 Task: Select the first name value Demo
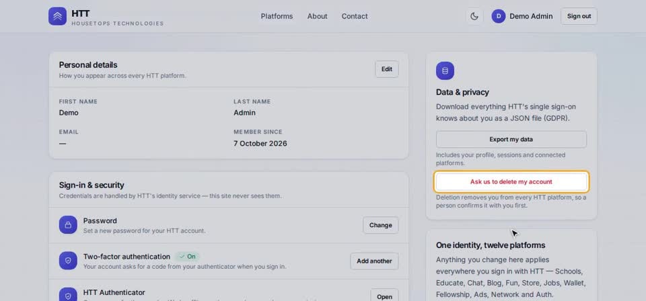click(x=69, y=113)
